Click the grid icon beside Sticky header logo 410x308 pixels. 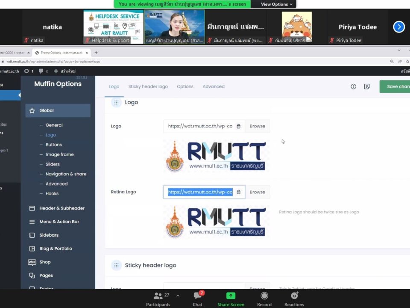(116, 265)
